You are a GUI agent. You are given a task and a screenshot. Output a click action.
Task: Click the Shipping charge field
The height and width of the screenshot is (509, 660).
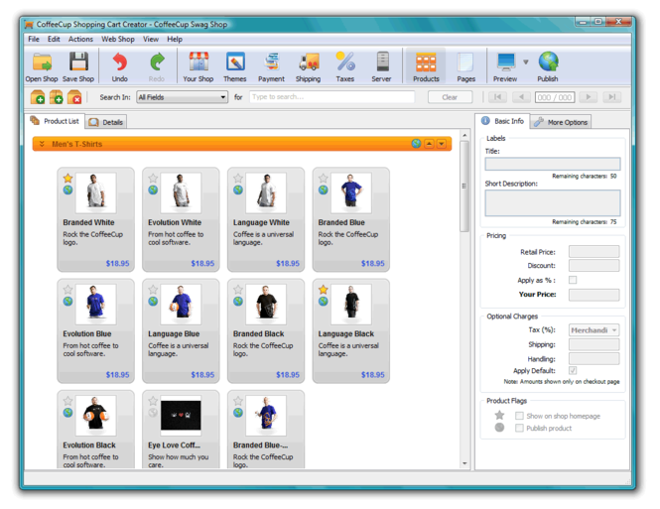(594, 344)
